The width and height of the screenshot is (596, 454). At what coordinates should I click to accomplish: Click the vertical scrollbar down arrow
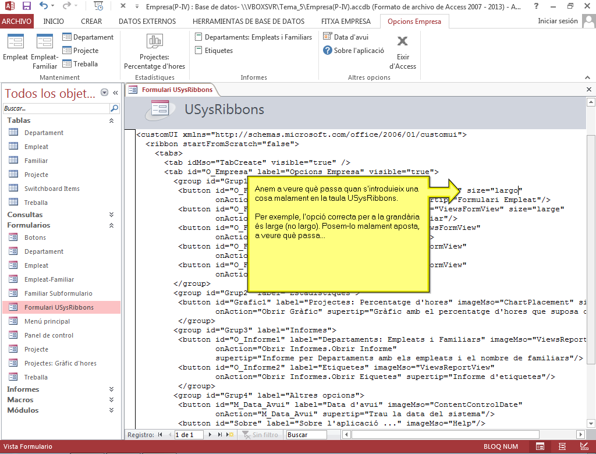pos(591,424)
